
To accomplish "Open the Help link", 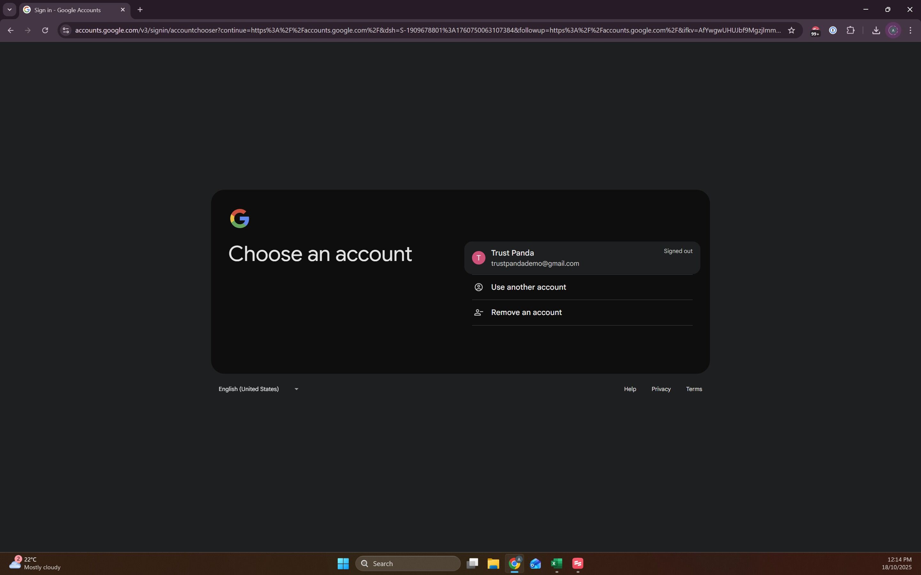I will click(630, 389).
